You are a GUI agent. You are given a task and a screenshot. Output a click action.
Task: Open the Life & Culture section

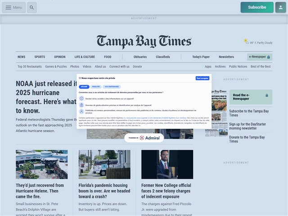click(85, 57)
